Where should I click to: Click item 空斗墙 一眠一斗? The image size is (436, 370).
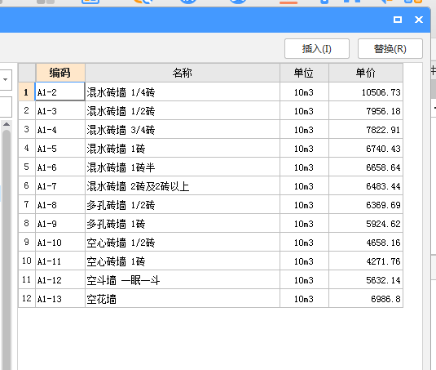pyautogui.click(x=183, y=279)
